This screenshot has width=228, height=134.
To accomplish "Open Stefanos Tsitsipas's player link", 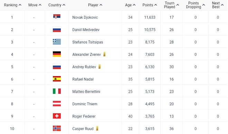I will click(x=88, y=42).
